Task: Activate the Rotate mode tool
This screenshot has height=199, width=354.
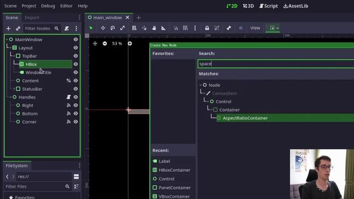Action: [x=113, y=28]
